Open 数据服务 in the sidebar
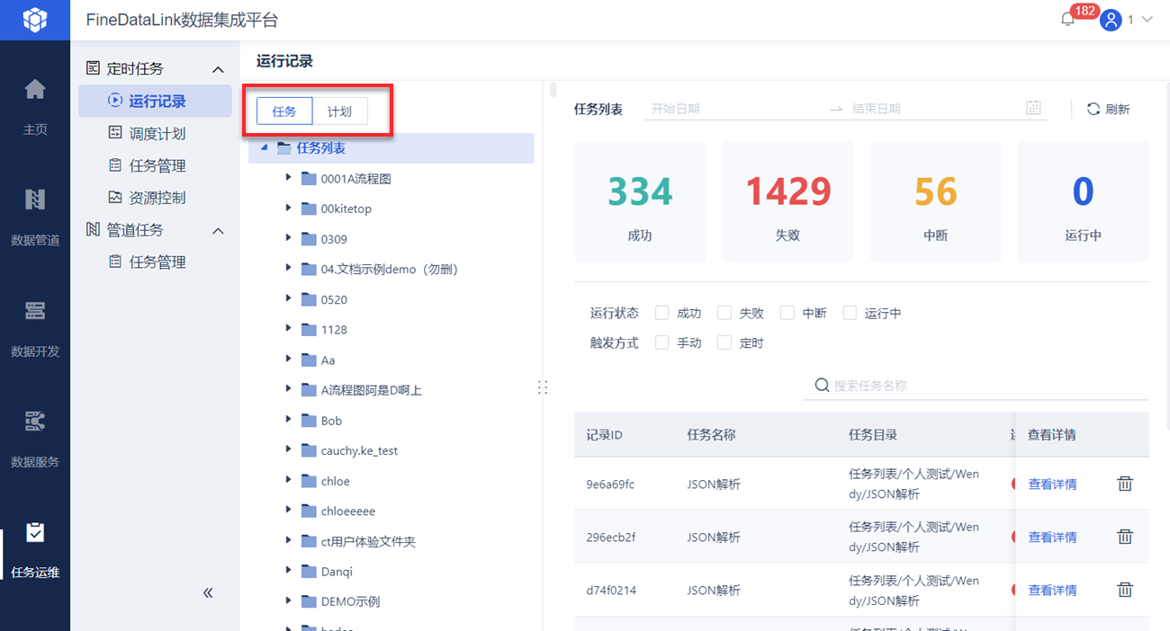The height and width of the screenshot is (631, 1170). click(35, 438)
